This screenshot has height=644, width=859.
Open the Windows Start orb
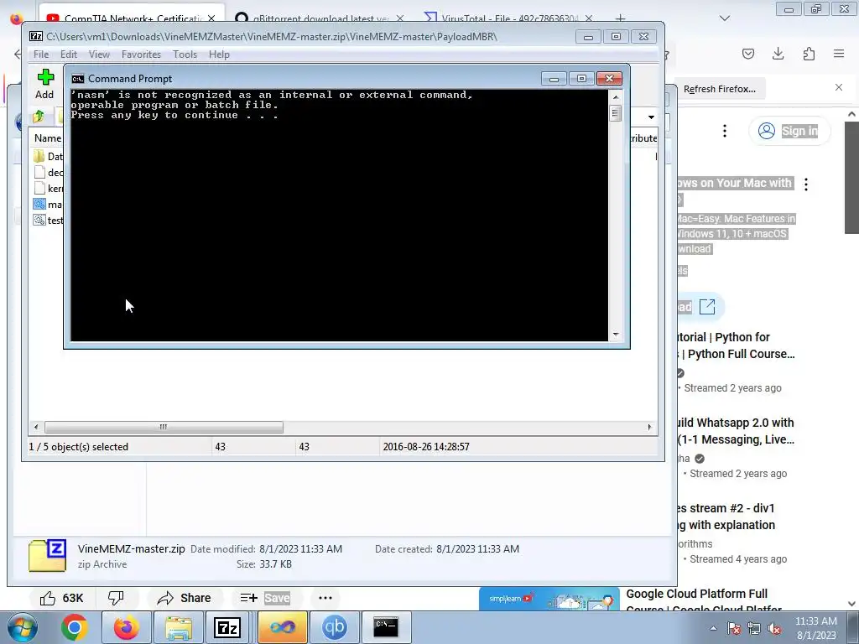23,627
